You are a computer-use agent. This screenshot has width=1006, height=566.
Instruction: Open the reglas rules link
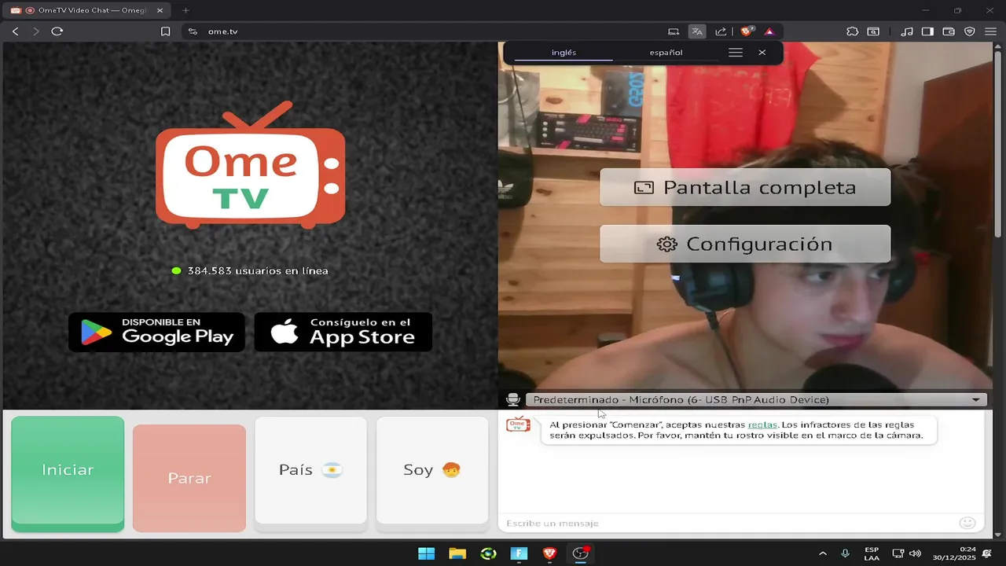(762, 424)
